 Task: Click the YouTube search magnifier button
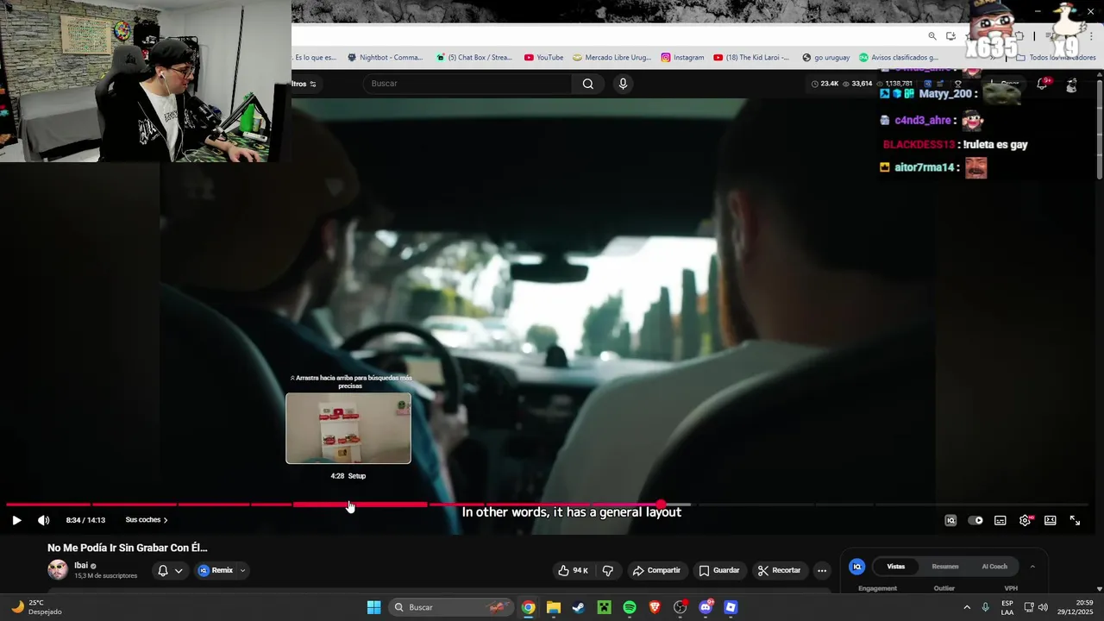coord(587,84)
